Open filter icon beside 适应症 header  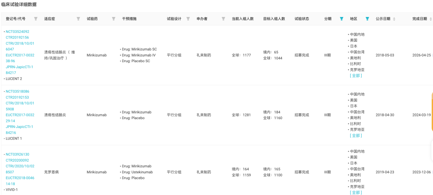tap(78, 19)
